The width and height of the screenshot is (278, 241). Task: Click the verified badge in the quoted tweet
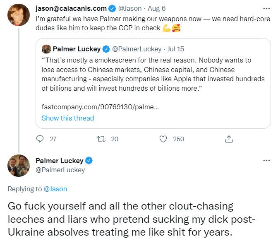106,49
